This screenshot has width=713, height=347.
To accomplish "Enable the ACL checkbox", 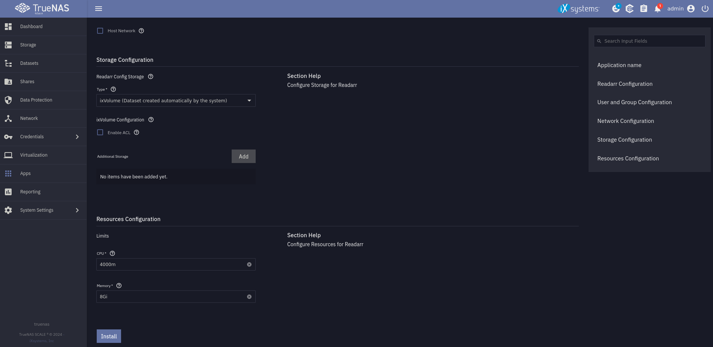I will (x=100, y=132).
